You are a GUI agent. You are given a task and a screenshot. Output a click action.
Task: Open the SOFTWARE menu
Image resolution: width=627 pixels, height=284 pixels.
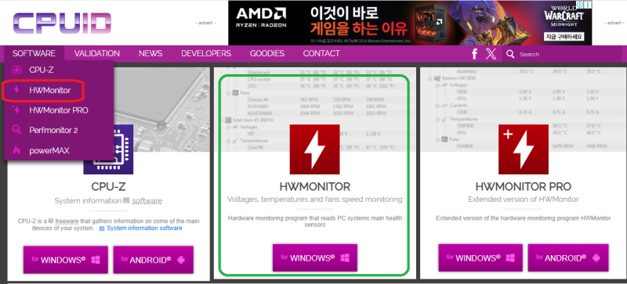[34, 53]
